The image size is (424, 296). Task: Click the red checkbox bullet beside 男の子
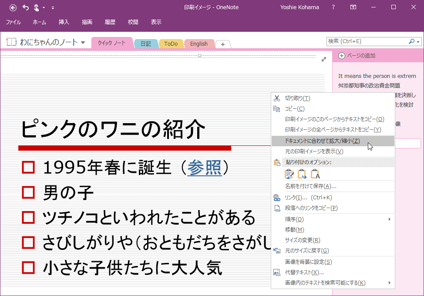tap(28, 193)
